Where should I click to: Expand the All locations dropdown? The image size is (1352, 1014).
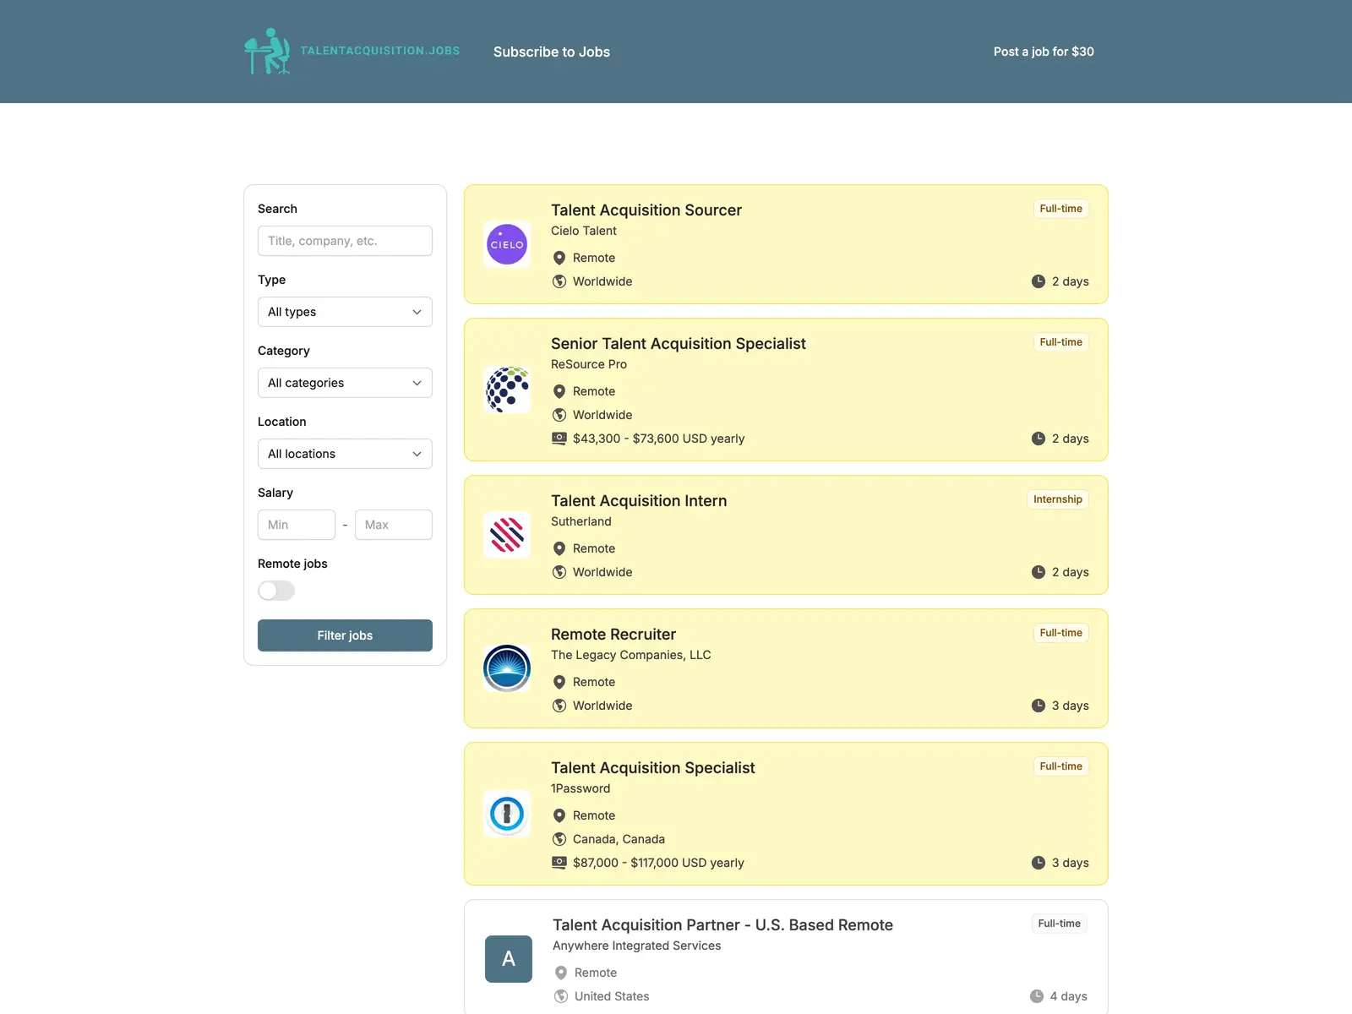(345, 454)
